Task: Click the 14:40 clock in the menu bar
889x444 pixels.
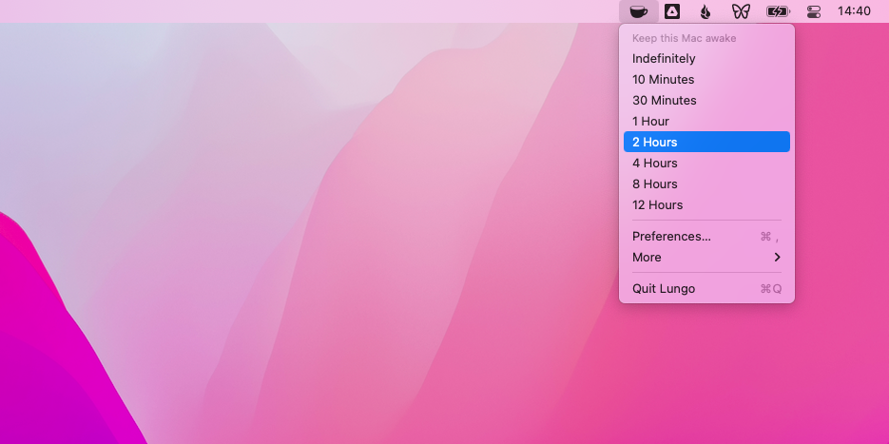Action: click(854, 11)
